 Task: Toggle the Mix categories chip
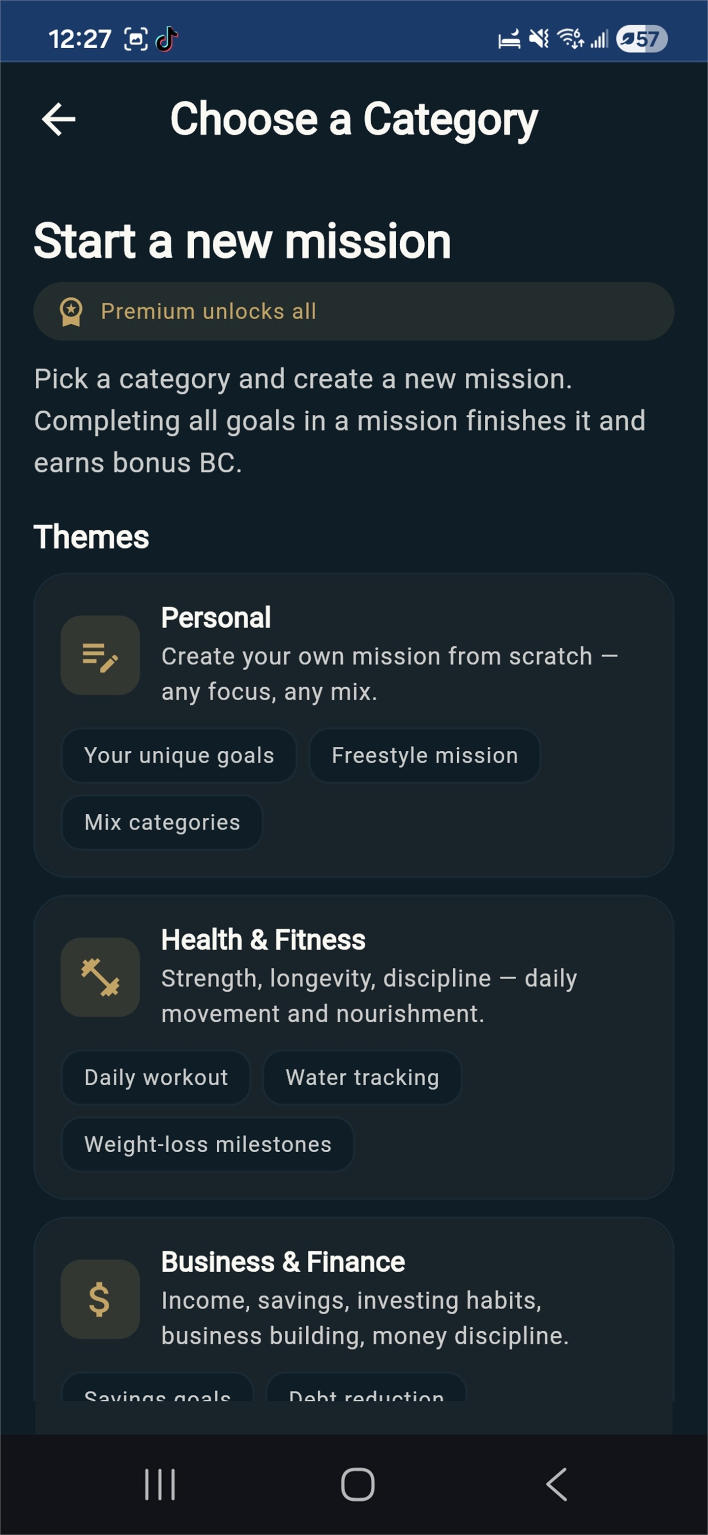tap(161, 822)
